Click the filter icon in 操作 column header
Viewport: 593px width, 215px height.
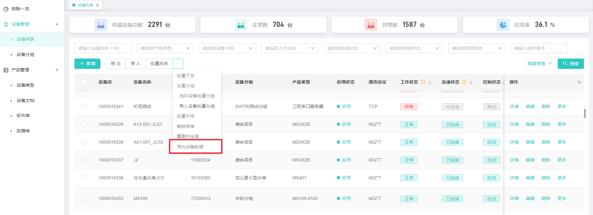(x=579, y=83)
